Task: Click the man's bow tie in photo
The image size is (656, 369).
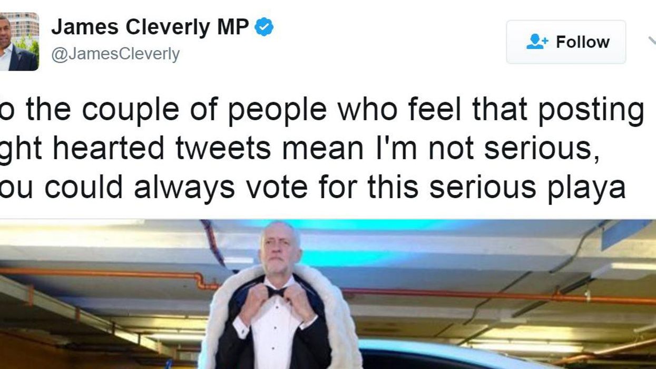Action: click(276, 292)
